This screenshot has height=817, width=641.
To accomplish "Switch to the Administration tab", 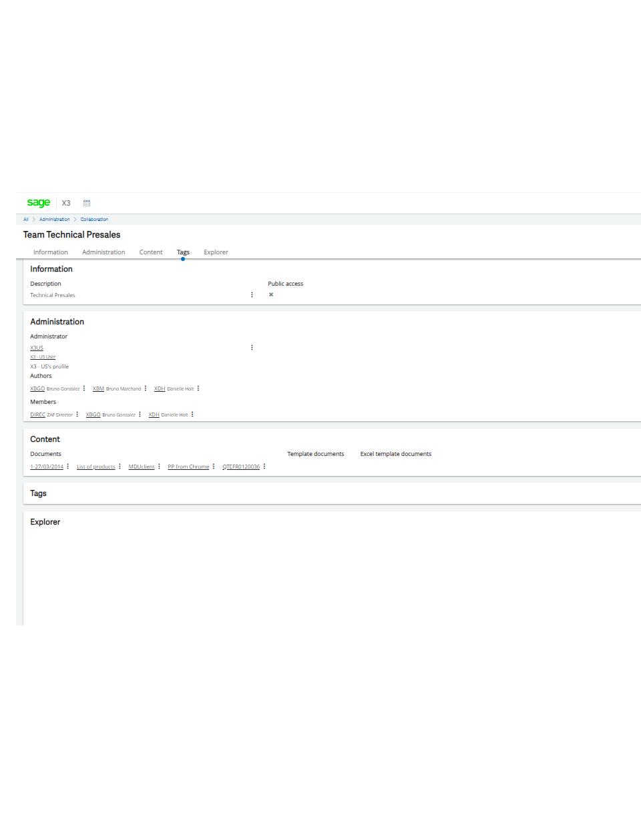I will click(103, 252).
